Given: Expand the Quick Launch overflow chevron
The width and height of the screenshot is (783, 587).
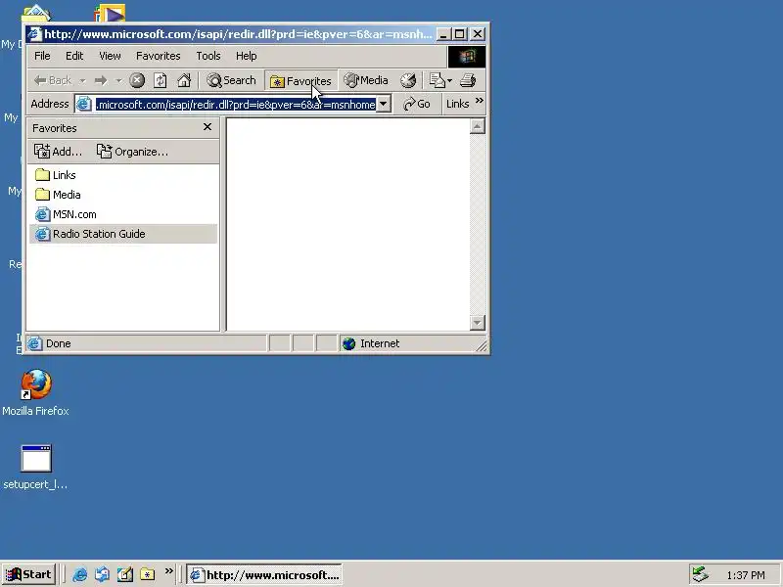Looking at the screenshot, I should click(x=168, y=570).
